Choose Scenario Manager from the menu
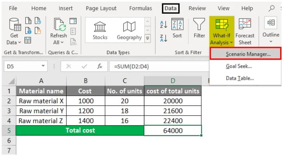Screen dimensions: 282x156 (x=245, y=54)
